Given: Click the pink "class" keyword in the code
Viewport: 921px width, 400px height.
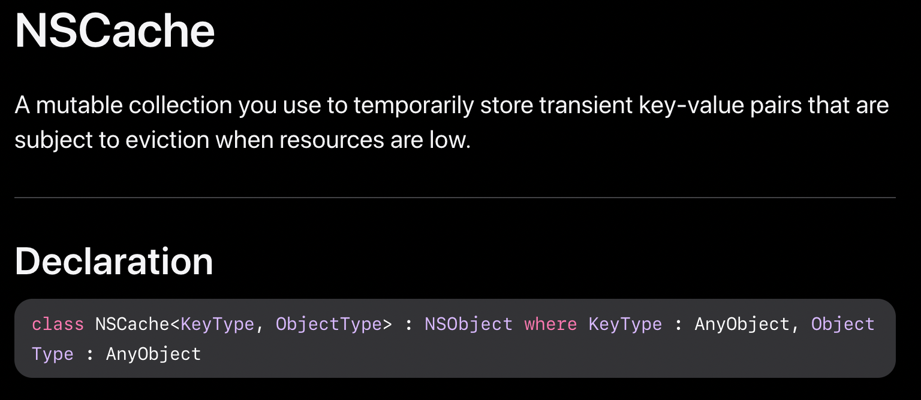Looking at the screenshot, I should click(58, 324).
